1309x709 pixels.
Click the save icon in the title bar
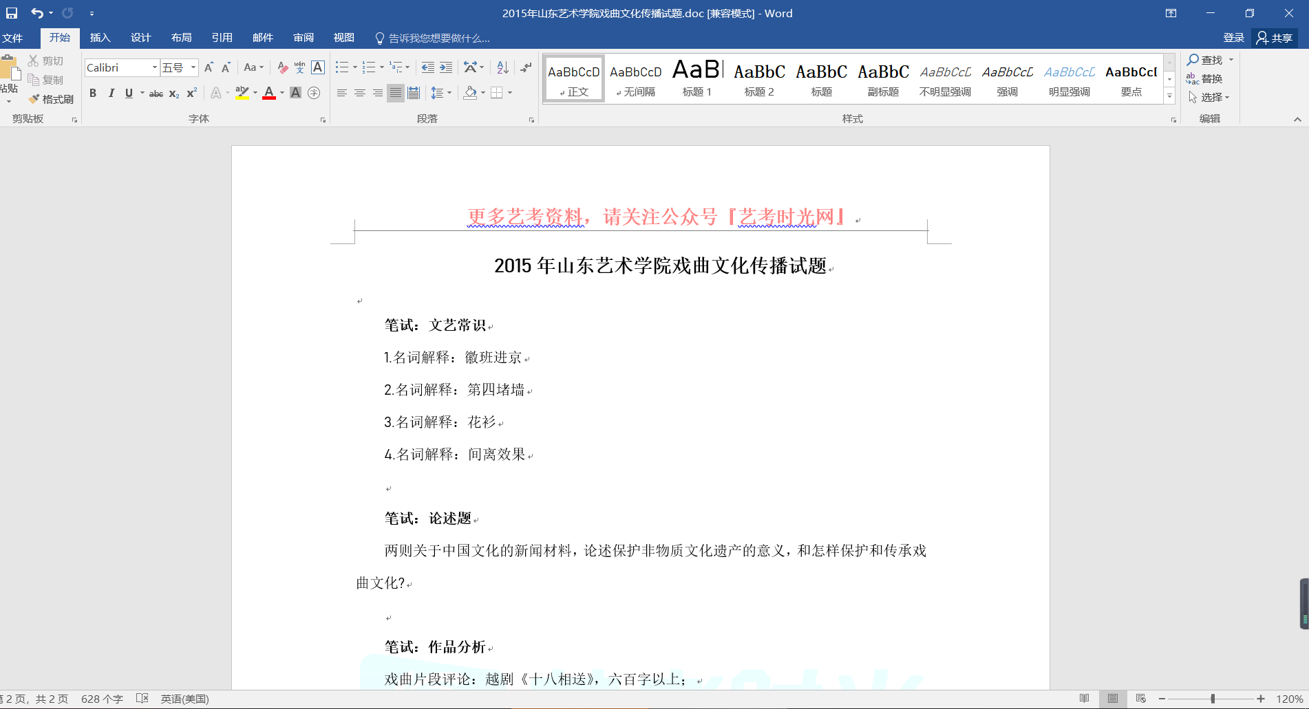[12, 13]
